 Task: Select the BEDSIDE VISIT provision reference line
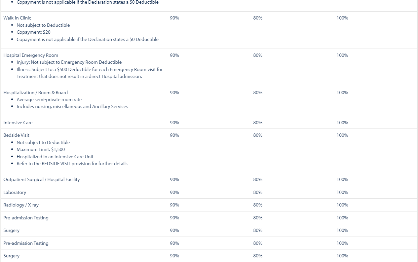[x=72, y=164]
